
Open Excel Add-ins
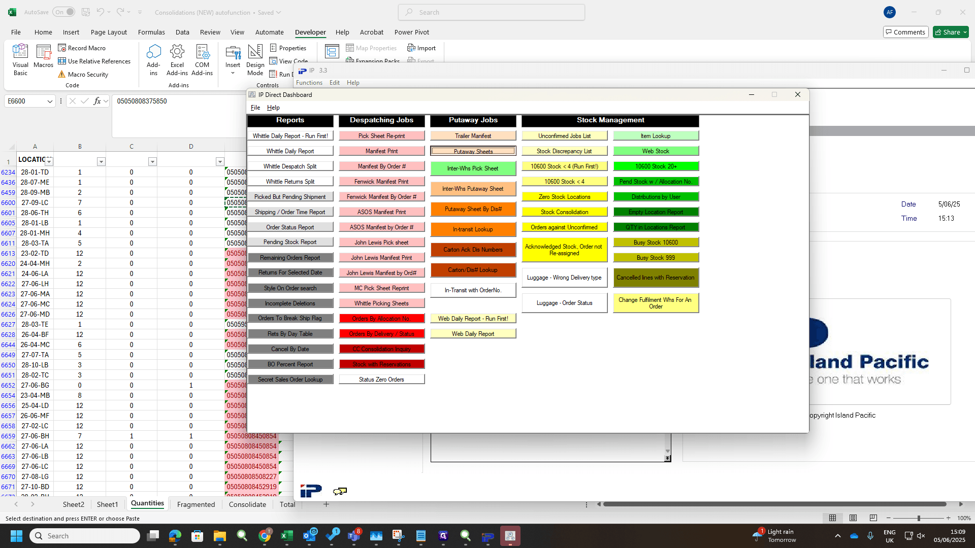(177, 60)
